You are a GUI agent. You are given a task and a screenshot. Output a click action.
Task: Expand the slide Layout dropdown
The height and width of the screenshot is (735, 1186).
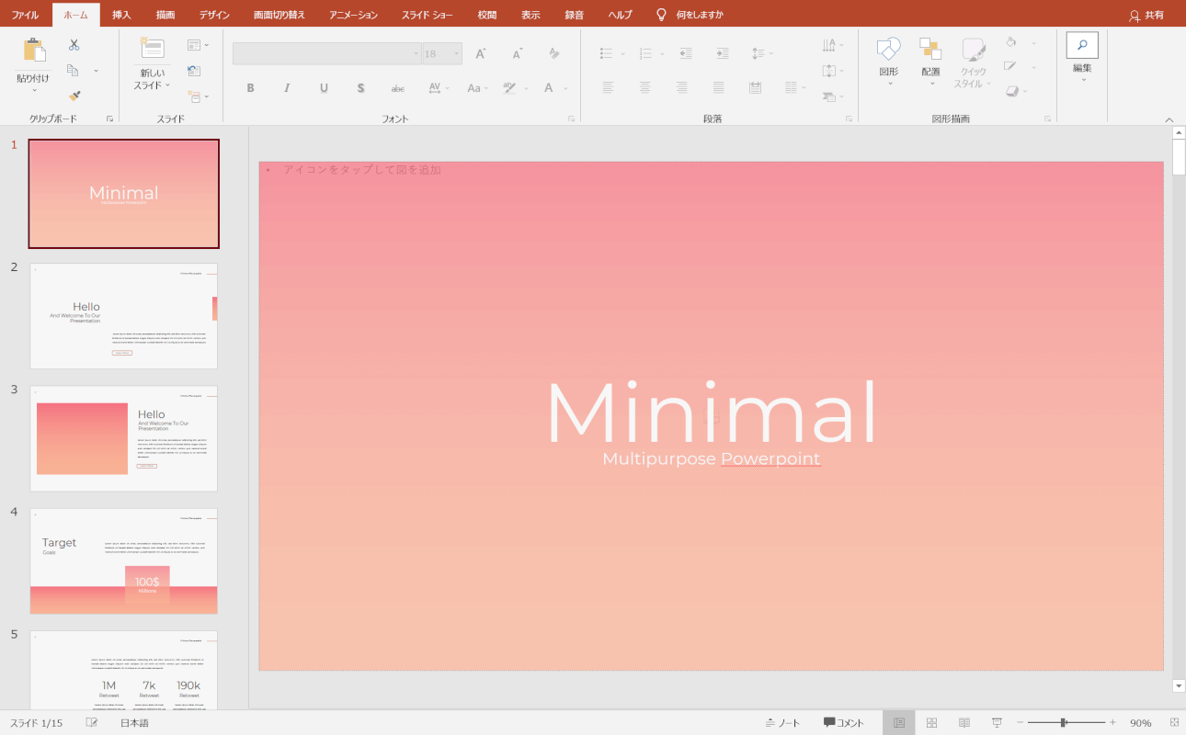pyautogui.click(x=198, y=45)
